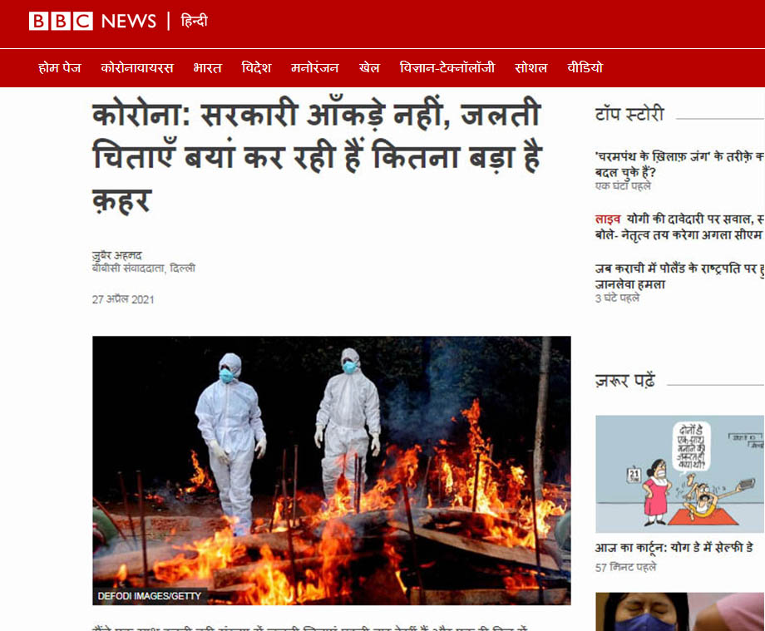This screenshot has height=631, width=765.
Task: Open the हिन्दी language link in header
Action: pyautogui.click(x=195, y=21)
